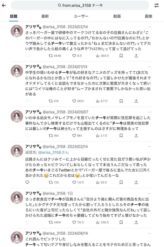Screen dimensions: 164x247
Task: Like the burger shop tweet with 8万 likes
Action: click(77, 56)
